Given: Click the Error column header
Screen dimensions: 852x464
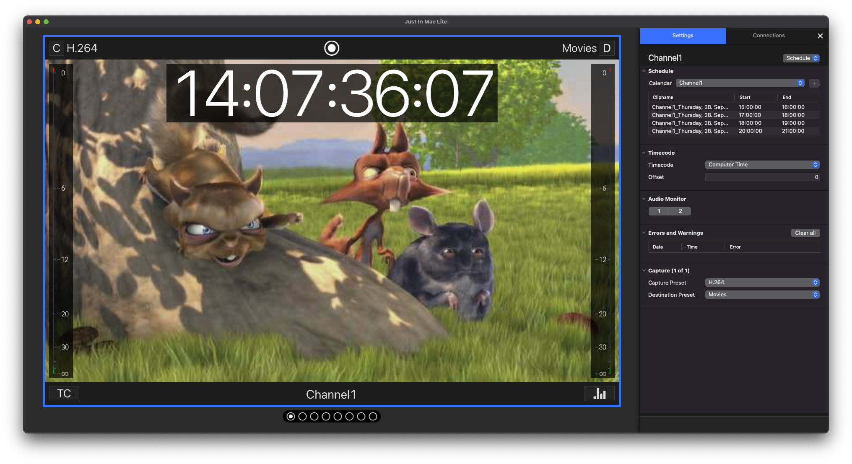Looking at the screenshot, I should point(772,247).
